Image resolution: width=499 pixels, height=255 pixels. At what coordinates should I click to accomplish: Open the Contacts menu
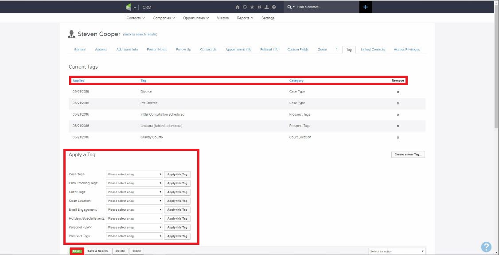point(136,18)
